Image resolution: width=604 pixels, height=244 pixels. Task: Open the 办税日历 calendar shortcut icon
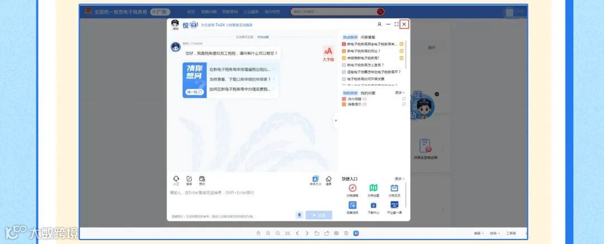(394, 188)
